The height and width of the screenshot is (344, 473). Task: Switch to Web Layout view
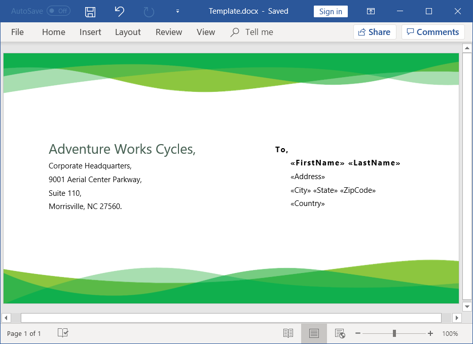point(340,333)
